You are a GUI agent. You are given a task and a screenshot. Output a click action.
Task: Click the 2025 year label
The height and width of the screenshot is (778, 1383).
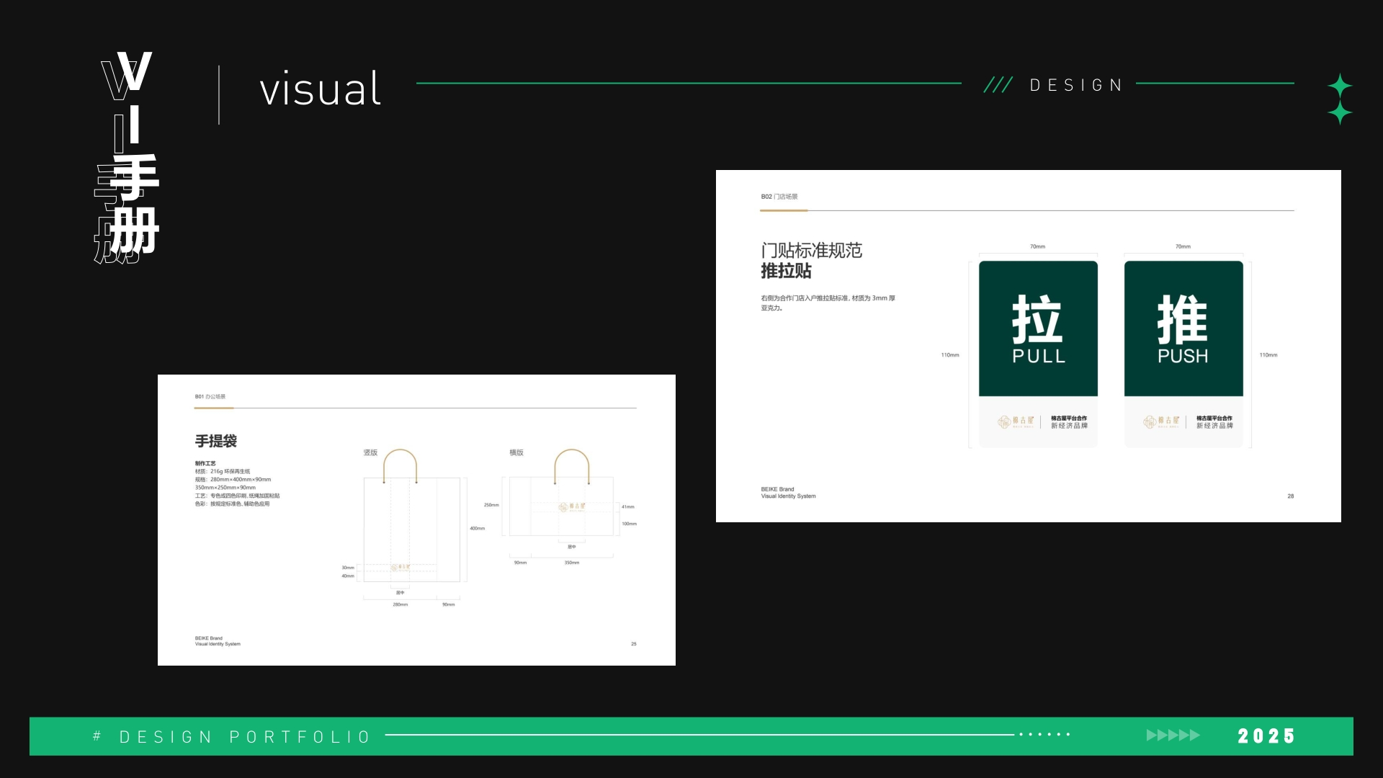(1266, 736)
